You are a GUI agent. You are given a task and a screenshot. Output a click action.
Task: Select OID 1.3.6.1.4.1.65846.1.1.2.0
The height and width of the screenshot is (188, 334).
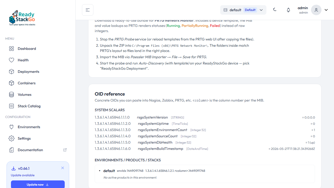[x=113, y=124]
